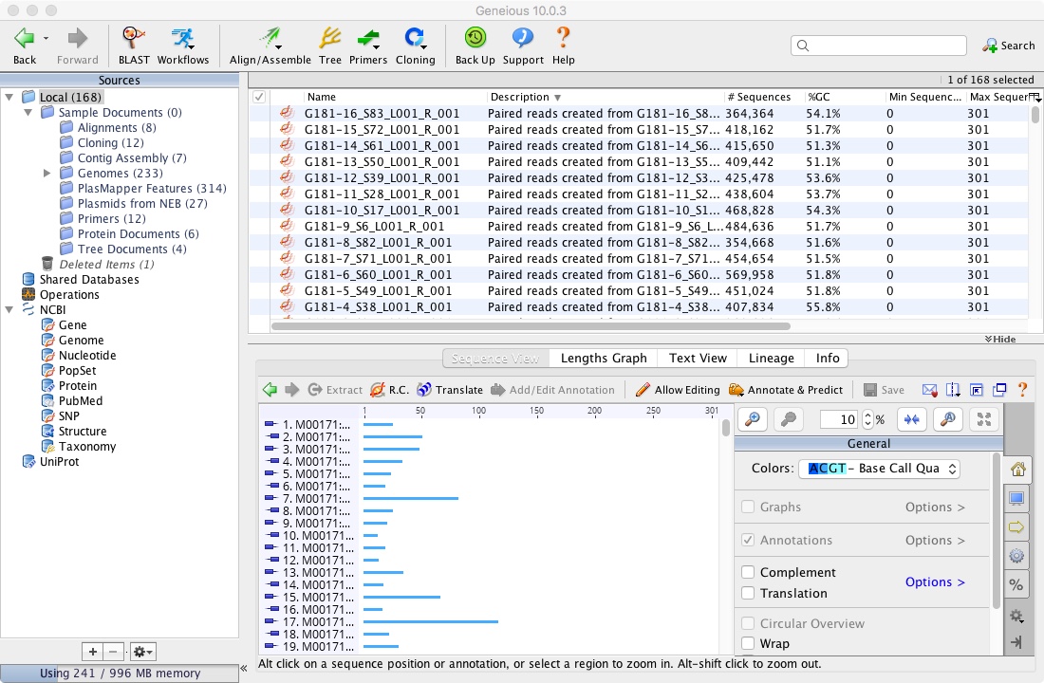Enable the Complement checkbox
Image resolution: width=1044 pixels, height=683 pixels.
(x=748, y=573)
